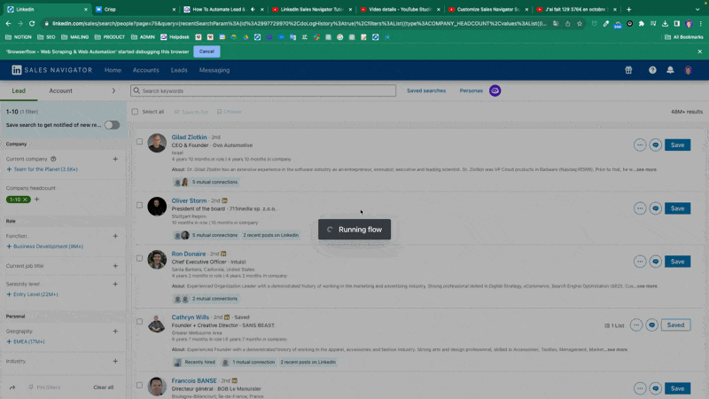
Task: Save Oliver Storm as a lead
Action: 677,208
